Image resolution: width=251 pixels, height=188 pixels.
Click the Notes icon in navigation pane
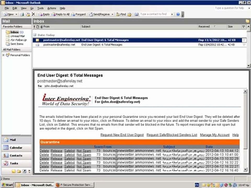coord(14,171)
